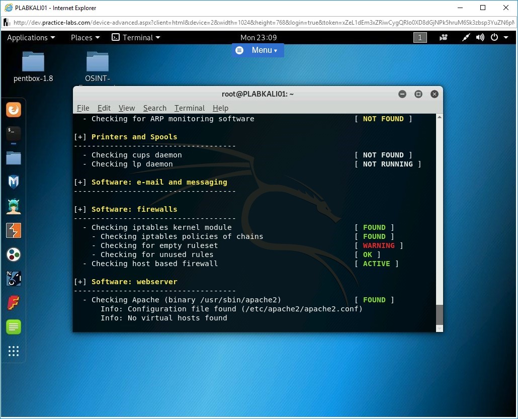Open the green notes app icon

(x=14, y=327)
